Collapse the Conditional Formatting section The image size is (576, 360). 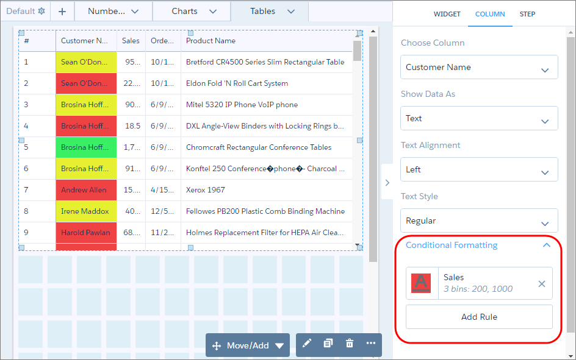[x=546, y=245]
